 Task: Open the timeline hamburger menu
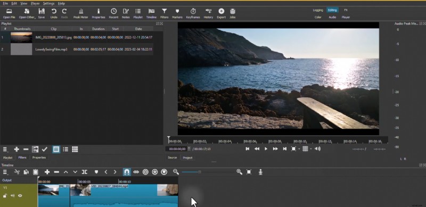(5, 172)
